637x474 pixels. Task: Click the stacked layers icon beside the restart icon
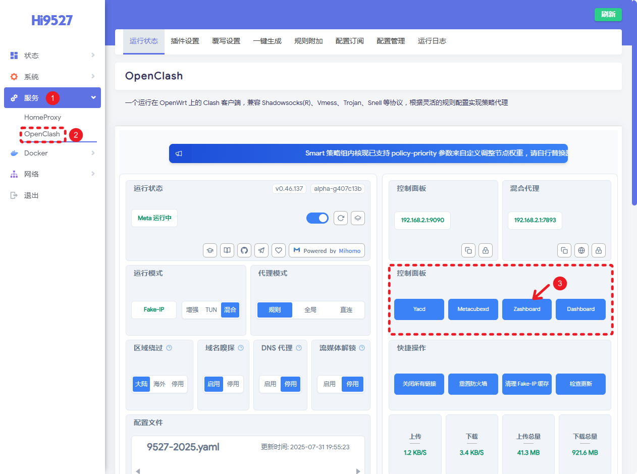point(358,218)
